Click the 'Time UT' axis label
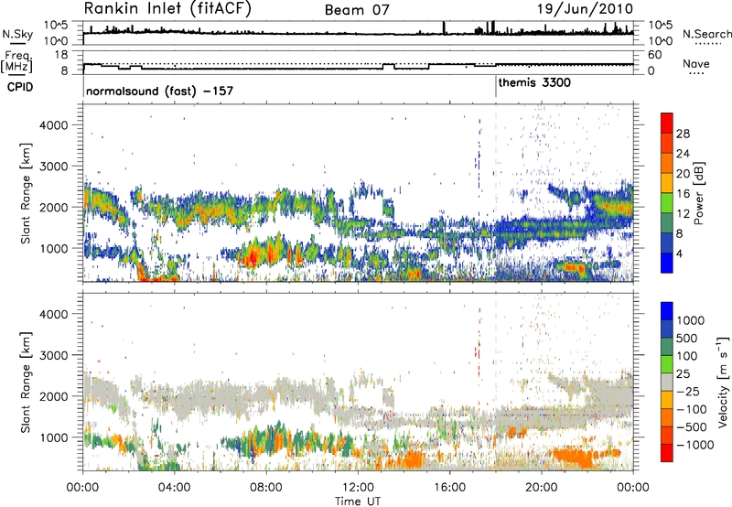Screen dimensions: 732x507 (357, 502)
